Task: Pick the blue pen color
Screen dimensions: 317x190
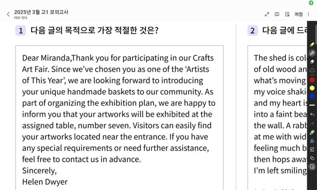Action: click(312, 97)
